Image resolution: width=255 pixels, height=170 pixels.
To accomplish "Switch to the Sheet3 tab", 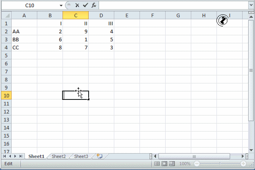I will tap(81, 156).
